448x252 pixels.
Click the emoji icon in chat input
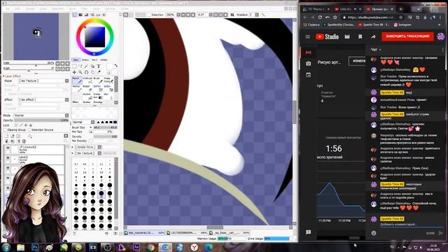(374, 233)
